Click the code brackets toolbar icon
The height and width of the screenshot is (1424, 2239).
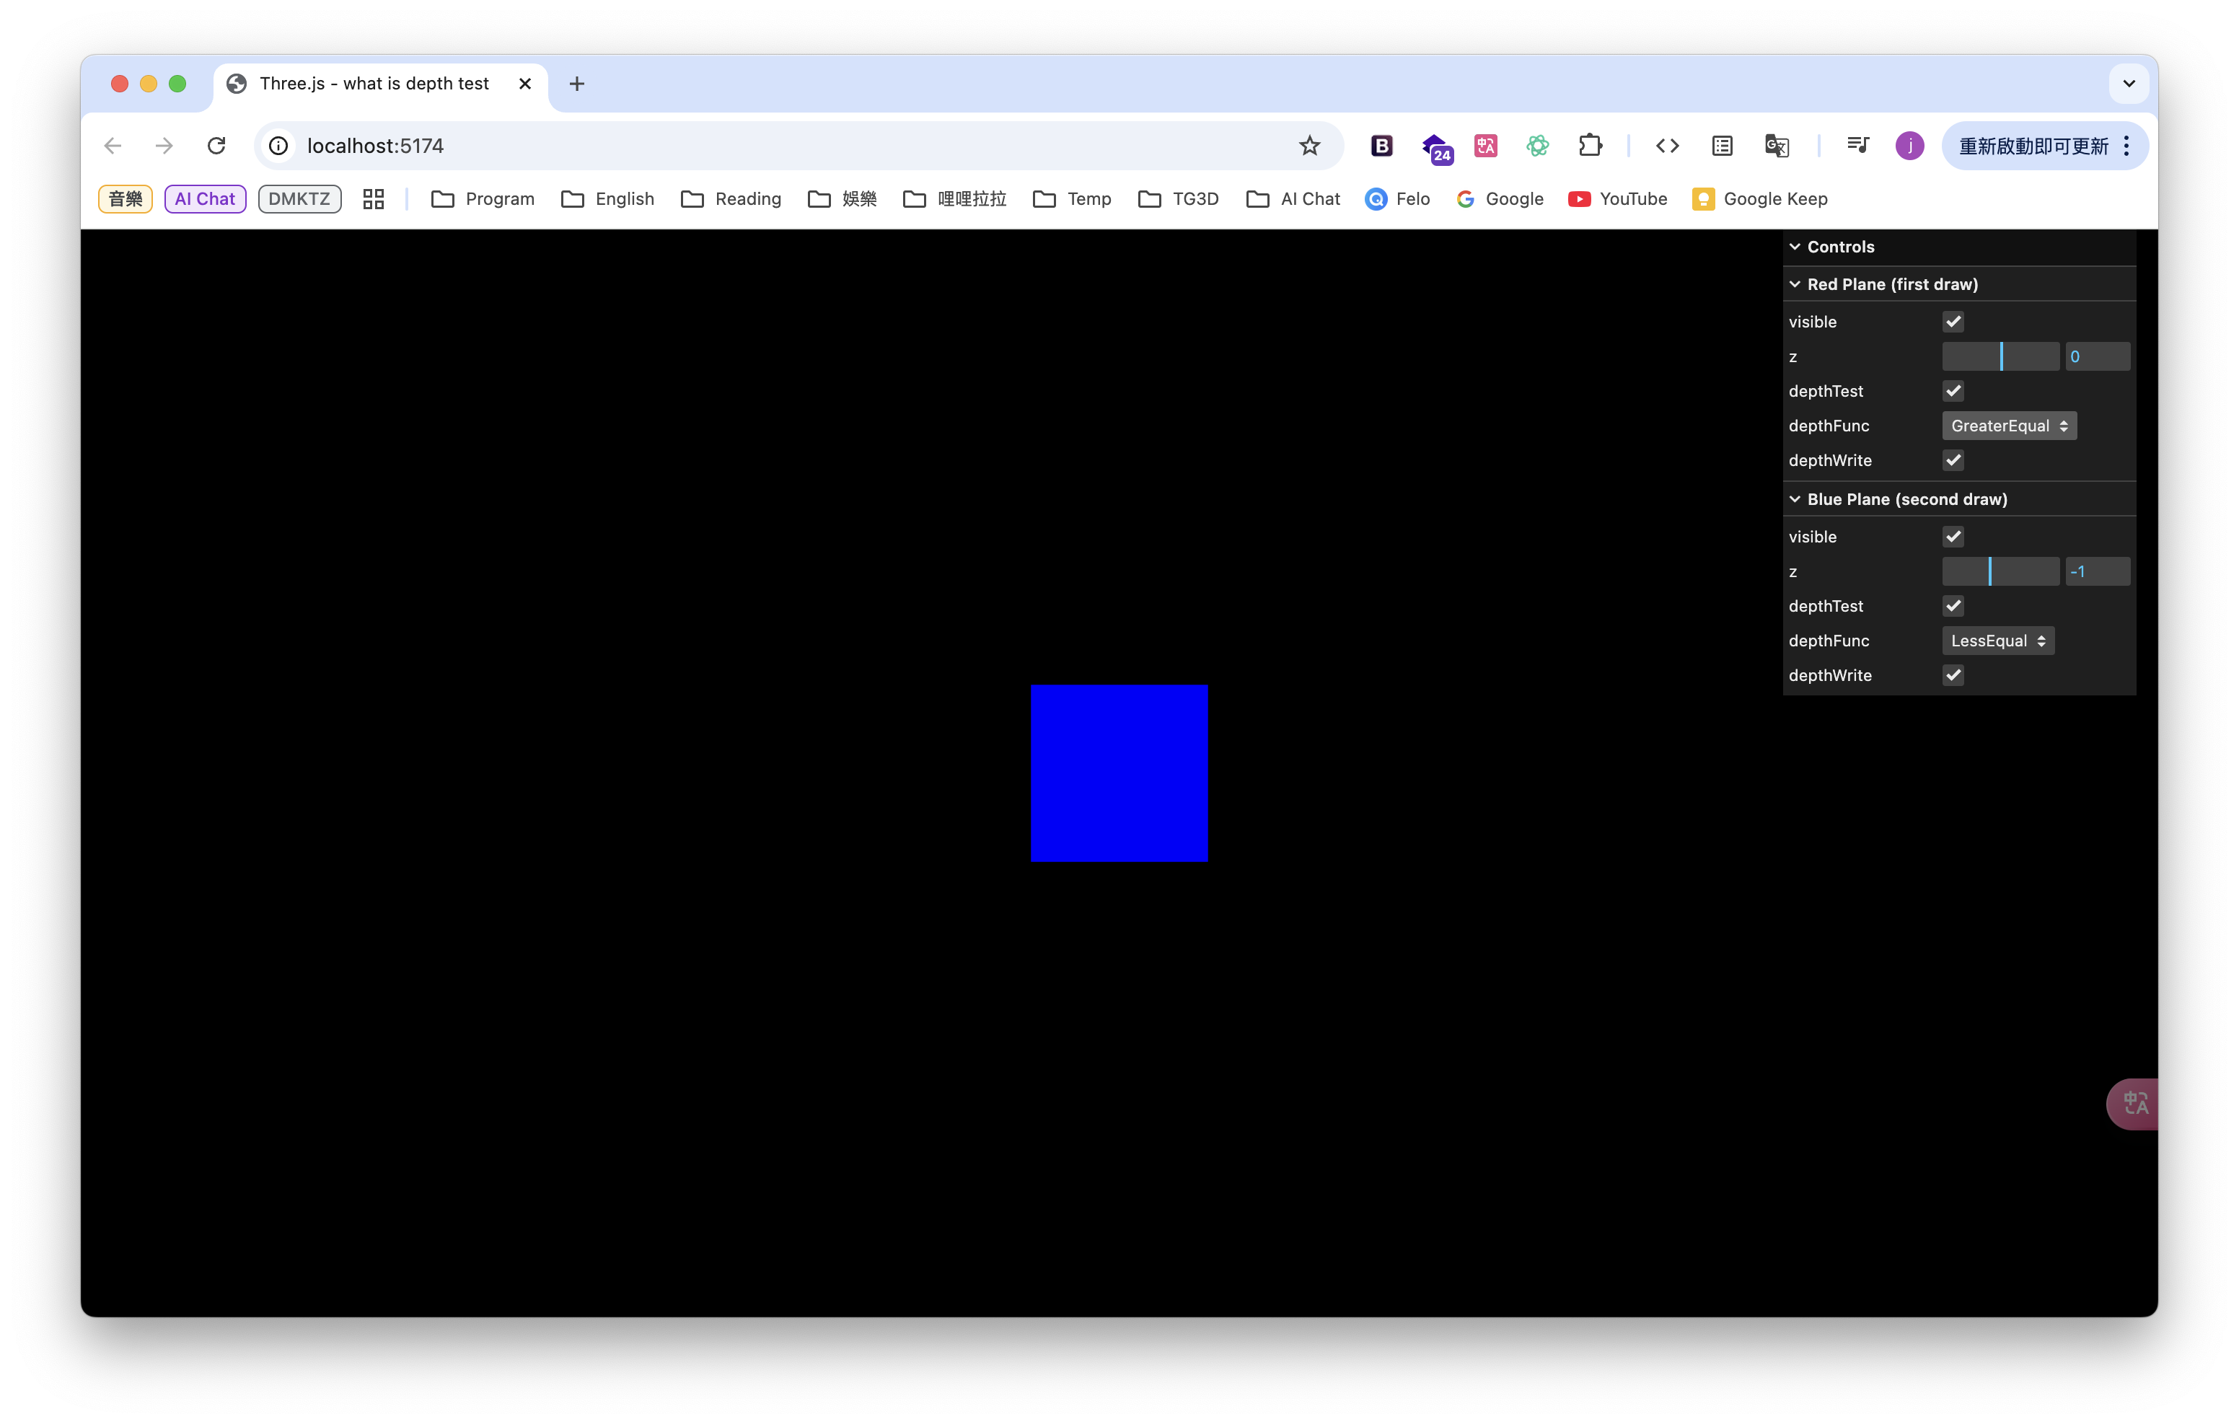point(1667,146)
